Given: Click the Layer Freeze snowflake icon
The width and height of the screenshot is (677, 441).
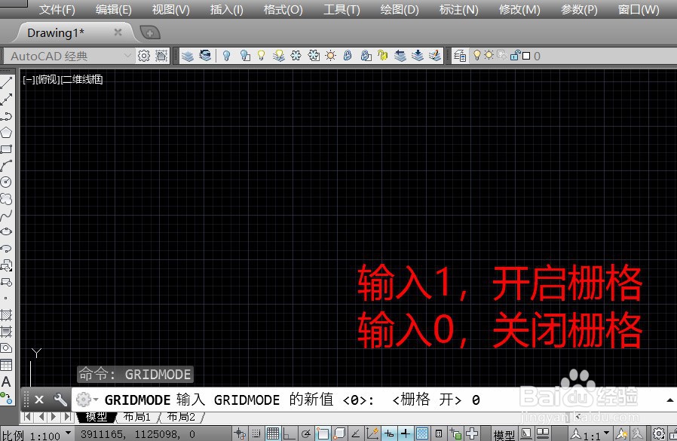Looking at the screenshot, I should tap(296, 56).
